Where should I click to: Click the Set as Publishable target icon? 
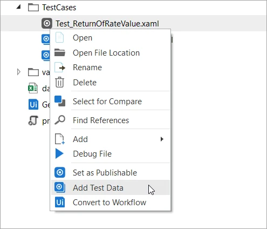[x=60, y=172]
